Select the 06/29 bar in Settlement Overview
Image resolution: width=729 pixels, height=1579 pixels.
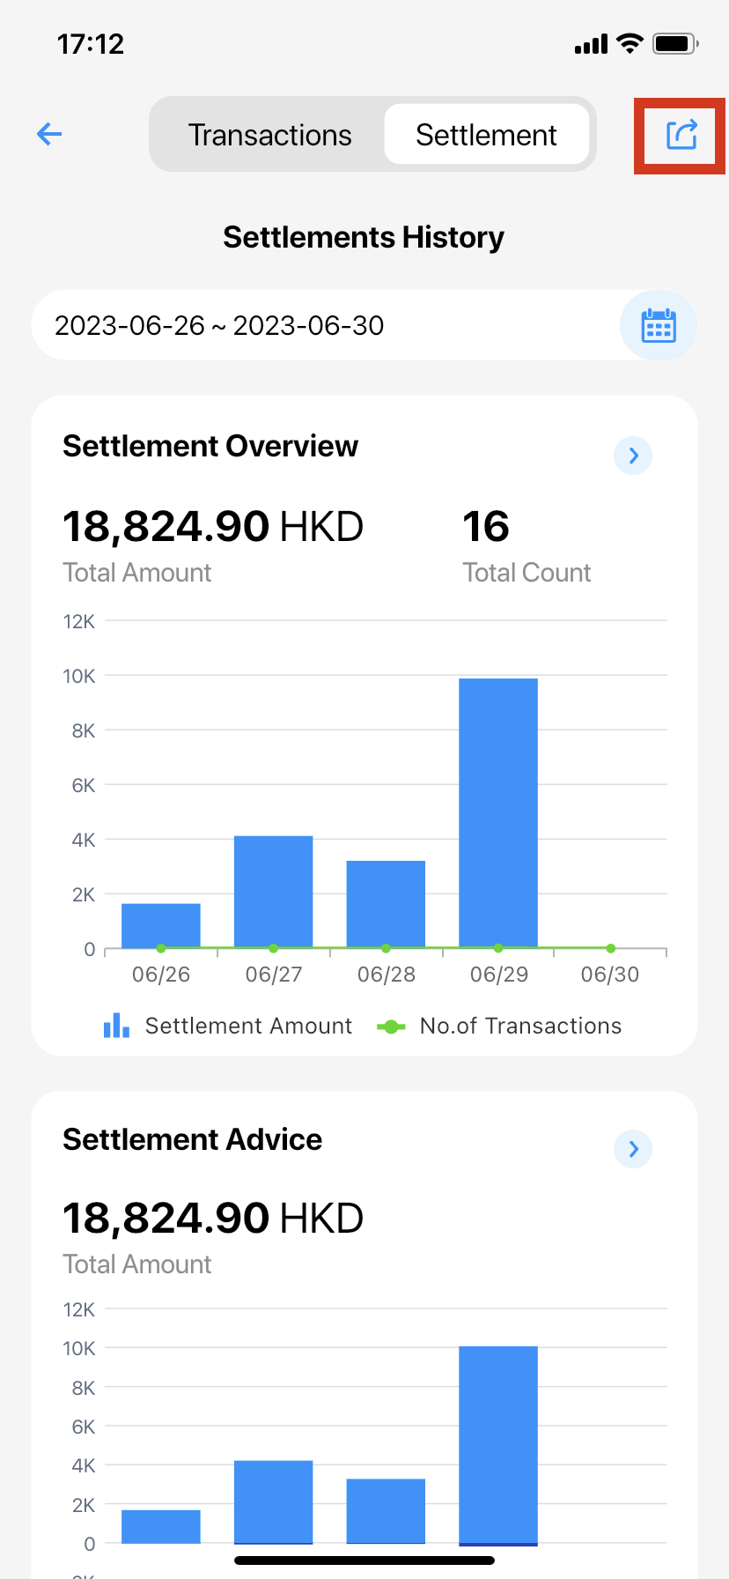pyautogui.click(x=498, y=813)
